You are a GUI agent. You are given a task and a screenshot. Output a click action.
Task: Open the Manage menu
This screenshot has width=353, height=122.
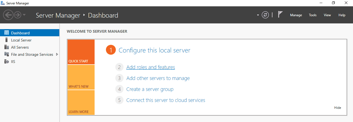pyautogui.click(x=296, y=15)
